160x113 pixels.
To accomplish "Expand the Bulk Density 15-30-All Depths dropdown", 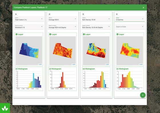I will pos(96,27).
